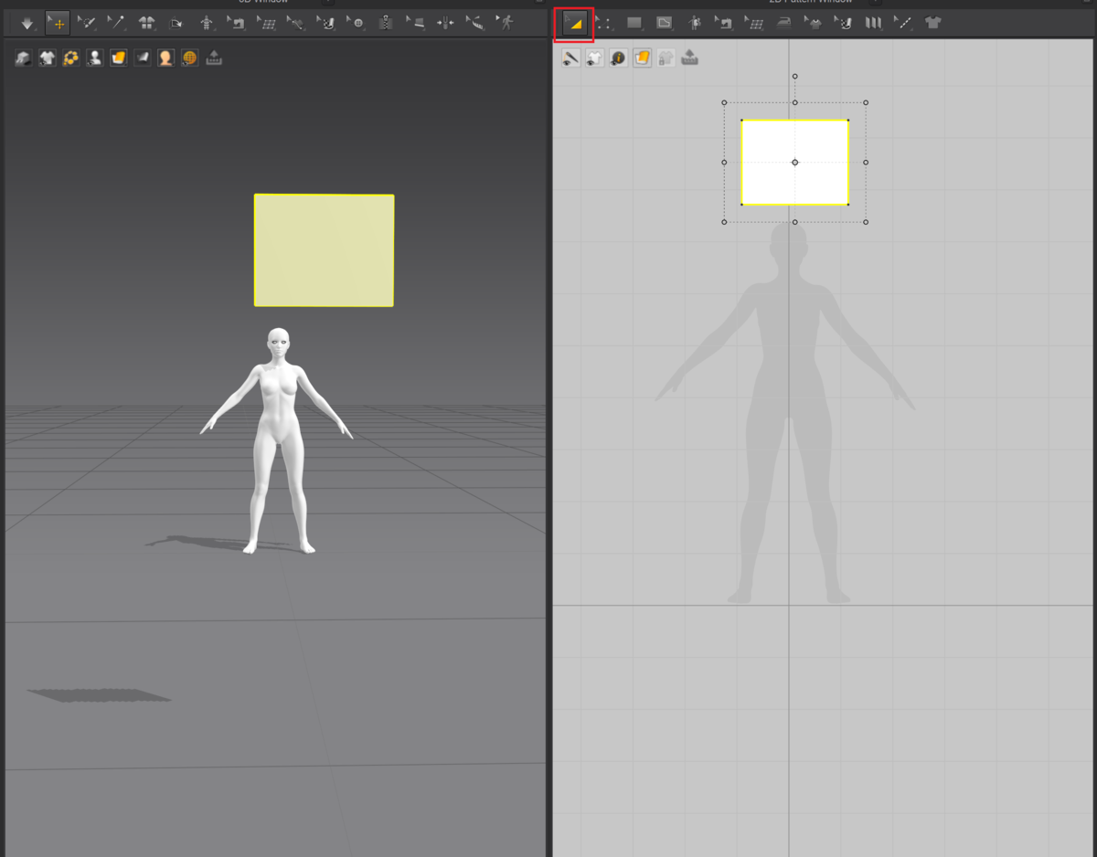The width and height of the screenshot is (1097, 857).
Task: Select the 3D Select/Move tool
Action: click(58, 23)
